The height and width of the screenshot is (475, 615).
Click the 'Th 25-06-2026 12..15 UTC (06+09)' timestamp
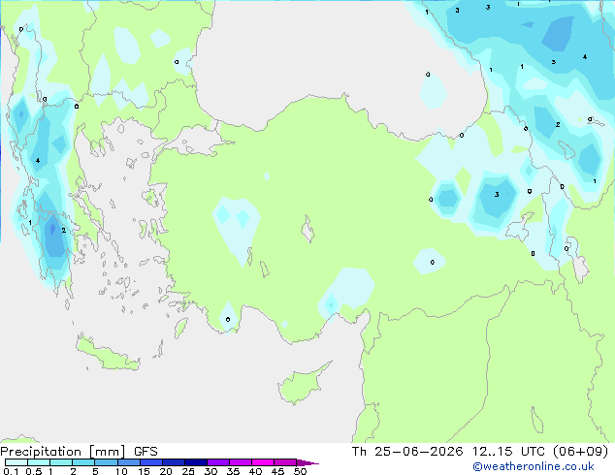coord(480,452)
